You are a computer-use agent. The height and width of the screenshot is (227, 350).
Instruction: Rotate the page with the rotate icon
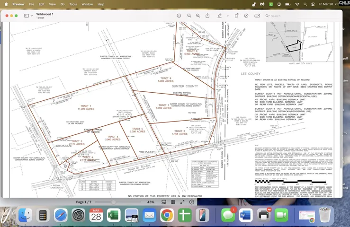pyautogui.click(x=237, y=16)
